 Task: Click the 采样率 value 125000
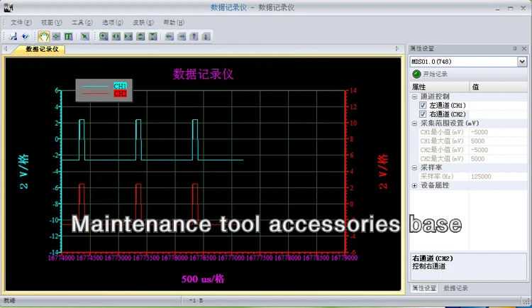click(481, 177)
